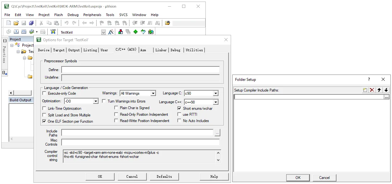Image resolution: width=392 pixels, height=184 pixels.
Task: Click the Find in Files icon
Action: click(x=168, y=23)
